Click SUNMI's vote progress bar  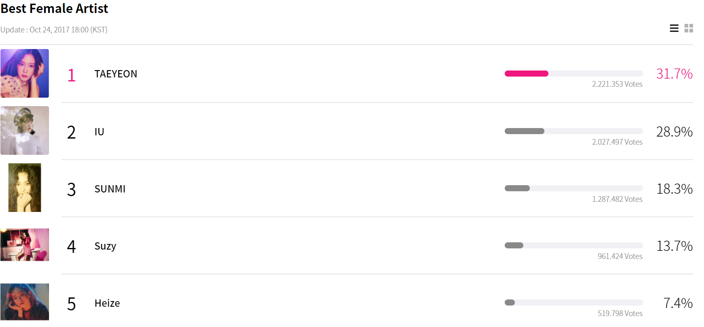(574, 188)
